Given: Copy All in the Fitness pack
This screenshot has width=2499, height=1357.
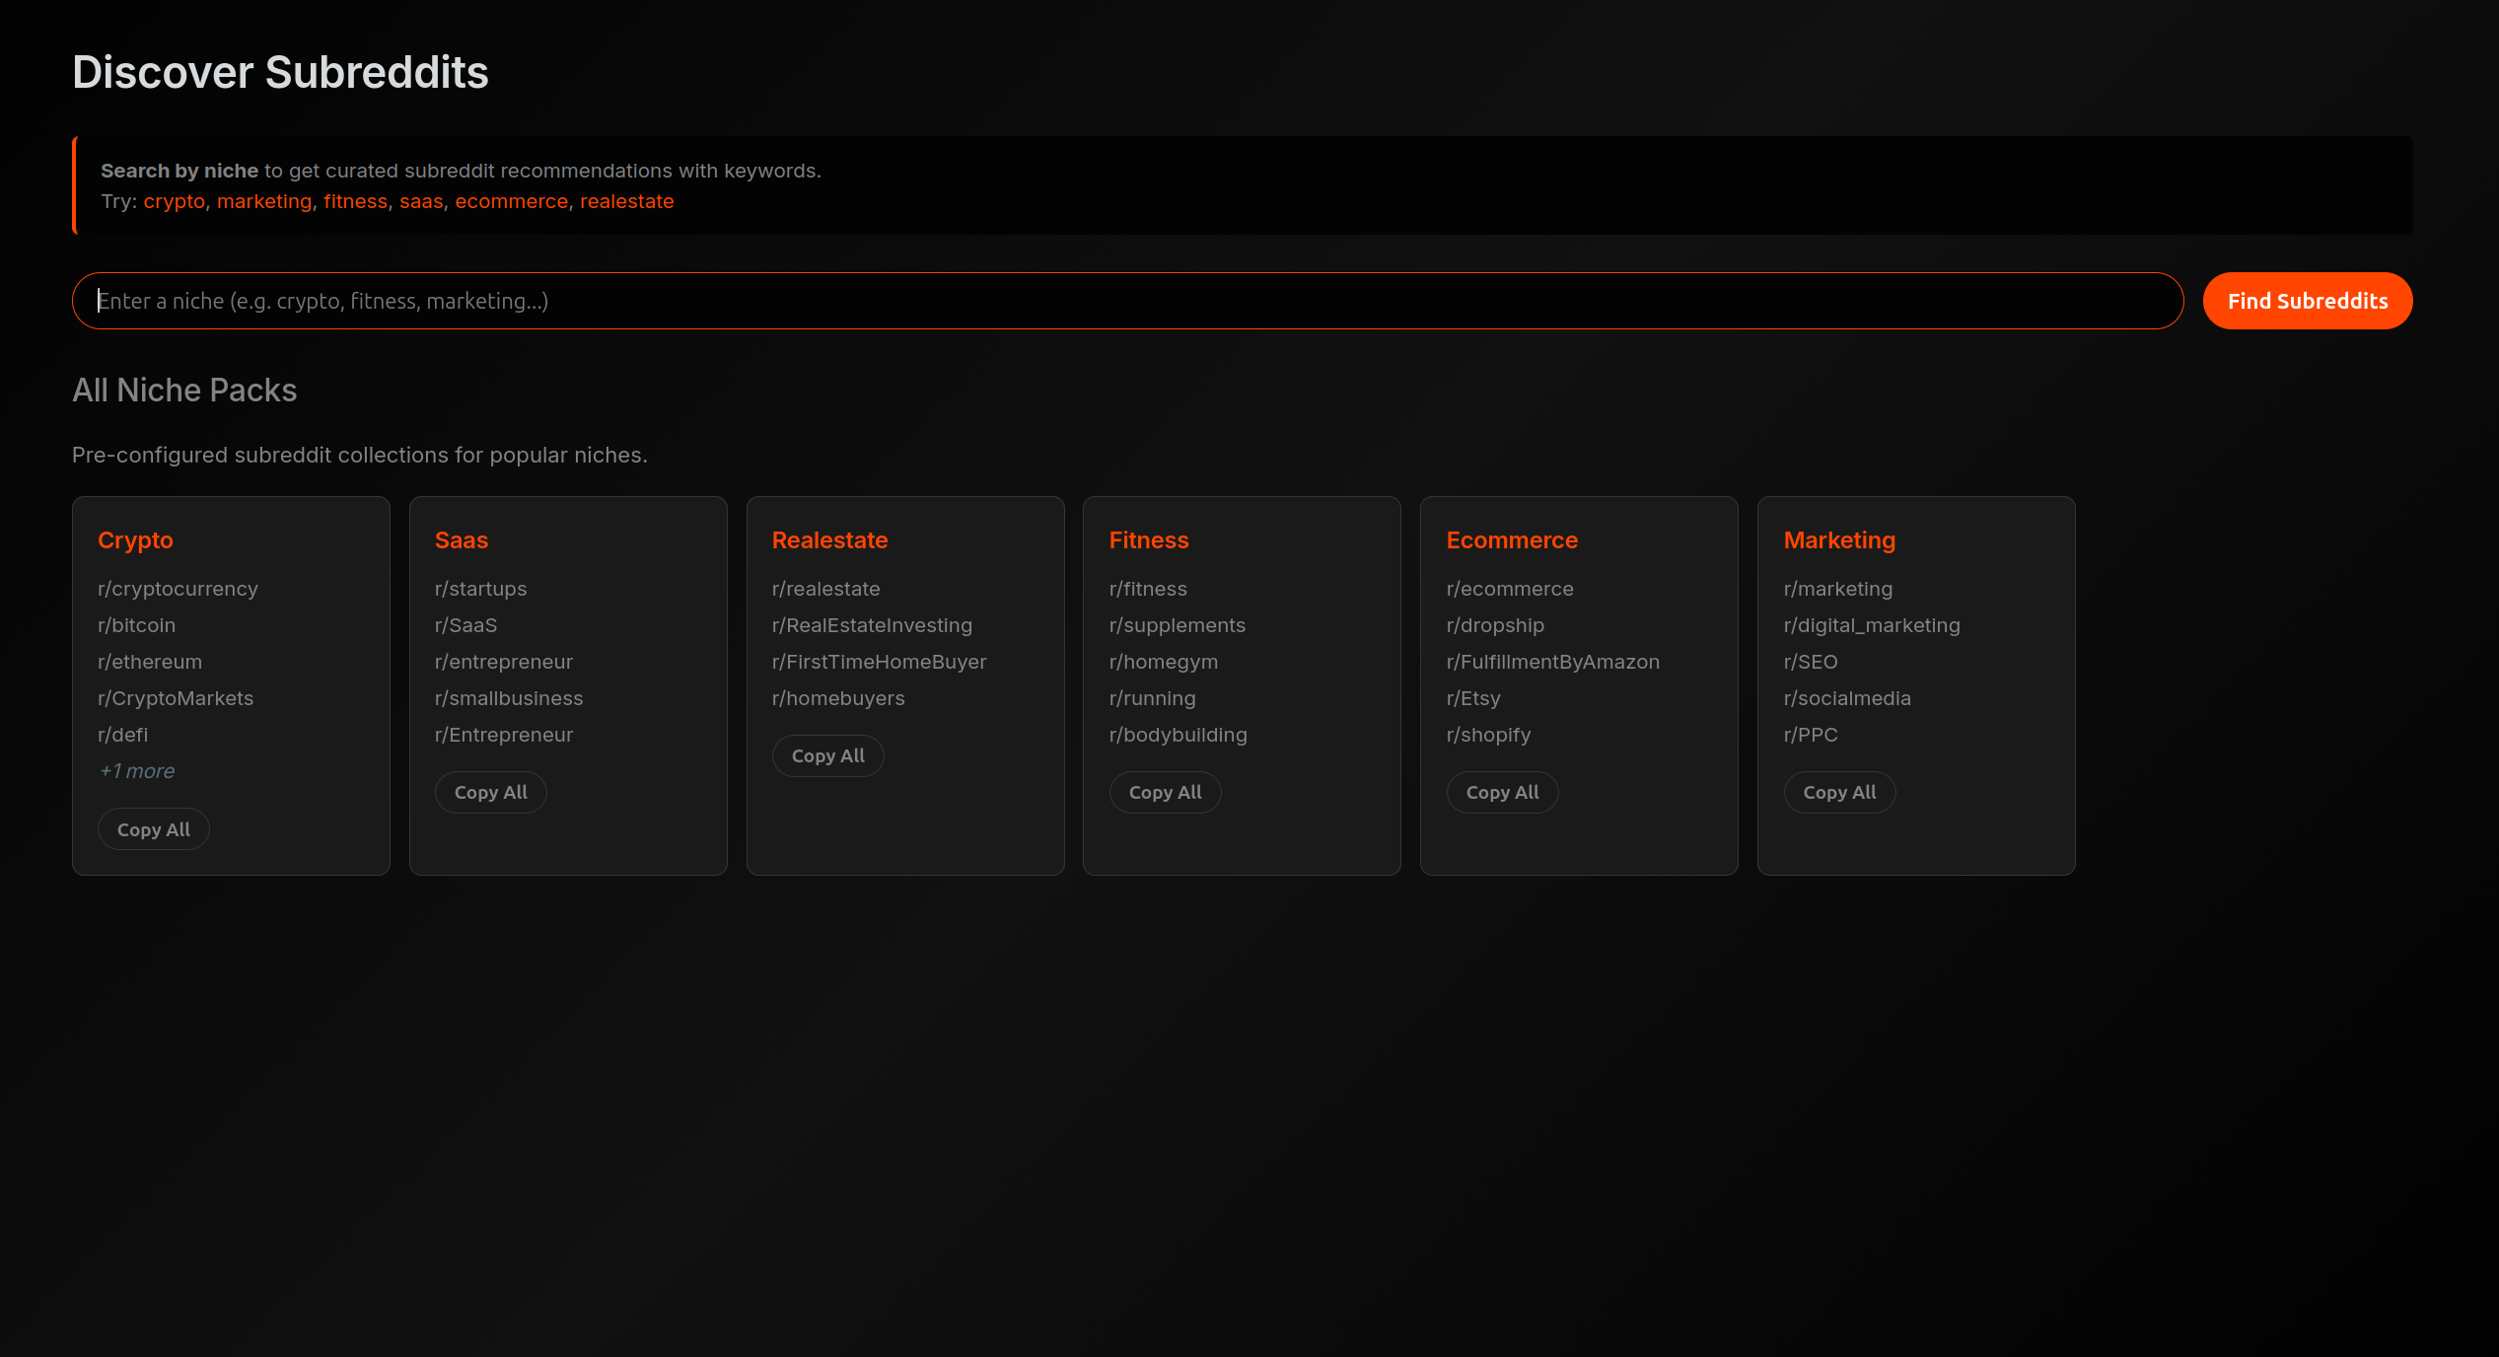Looking at the screenshot, I should pyautogui.click(x=1165, y=792).
